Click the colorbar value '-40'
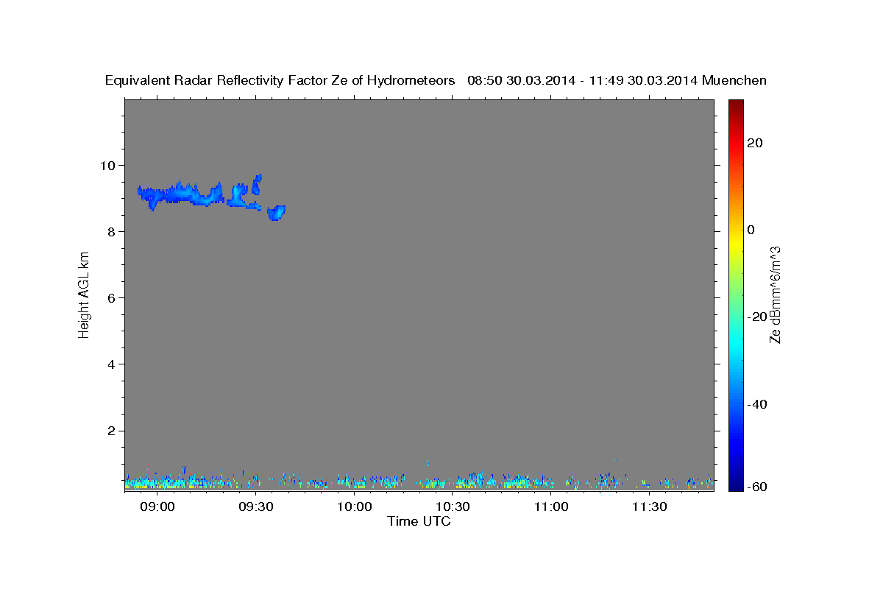 757,403
